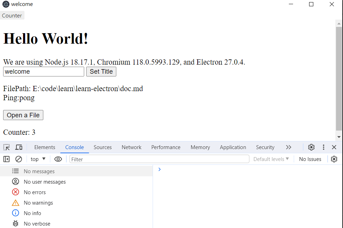Create a live expression with eye icon
Viewport: 343px width, 228px height.
click(58, 159)
